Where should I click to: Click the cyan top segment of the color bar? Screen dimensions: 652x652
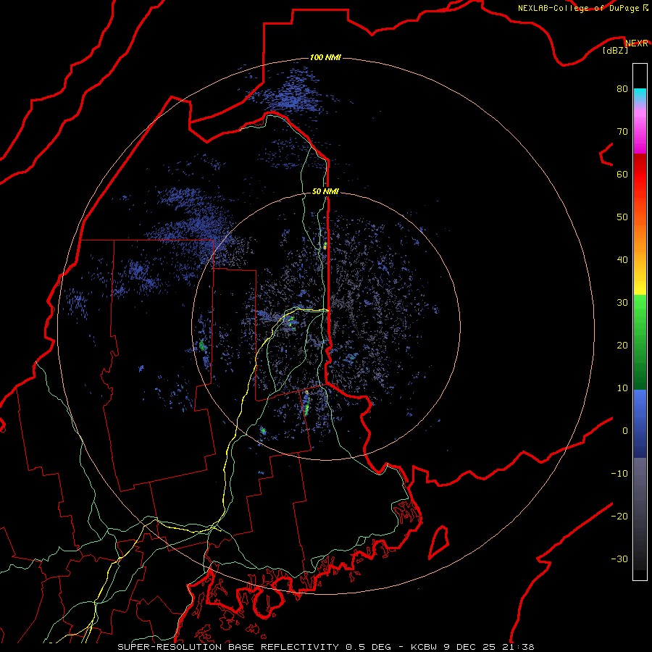(640, 96)
